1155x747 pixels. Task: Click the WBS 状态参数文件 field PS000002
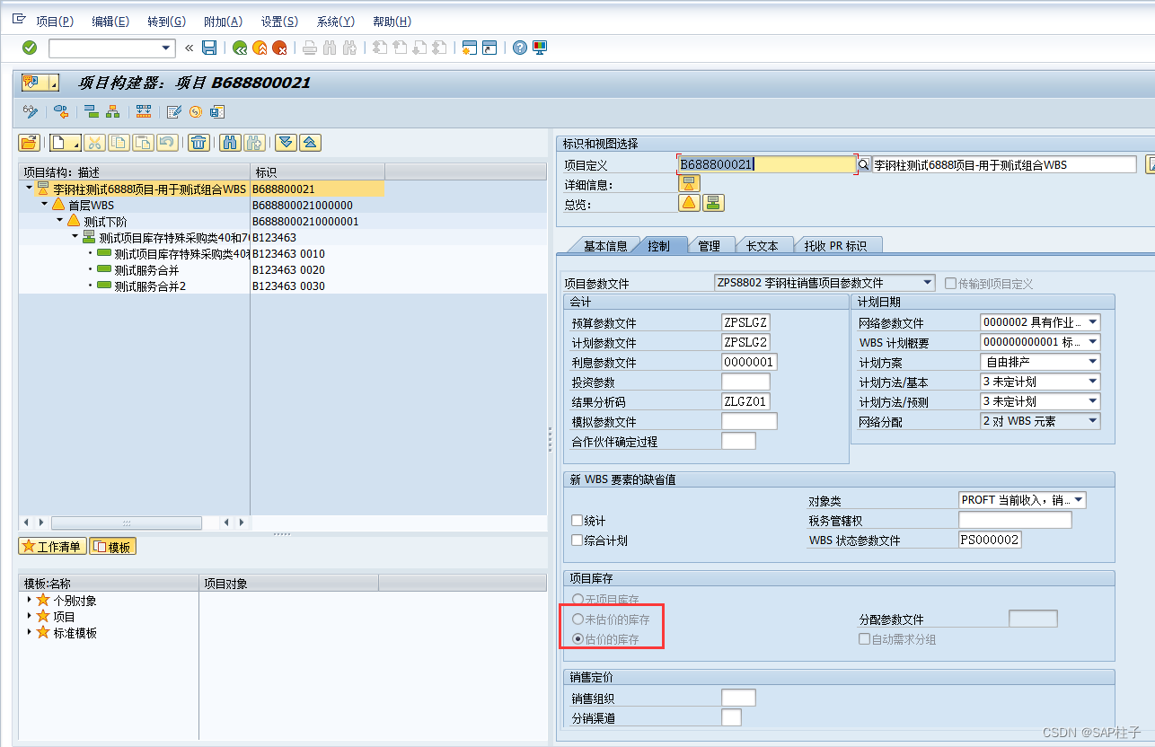(x=990, y=540)
